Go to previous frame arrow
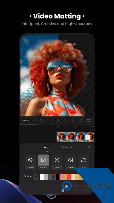Screen dimensions: 114x203 click(49, 121)
